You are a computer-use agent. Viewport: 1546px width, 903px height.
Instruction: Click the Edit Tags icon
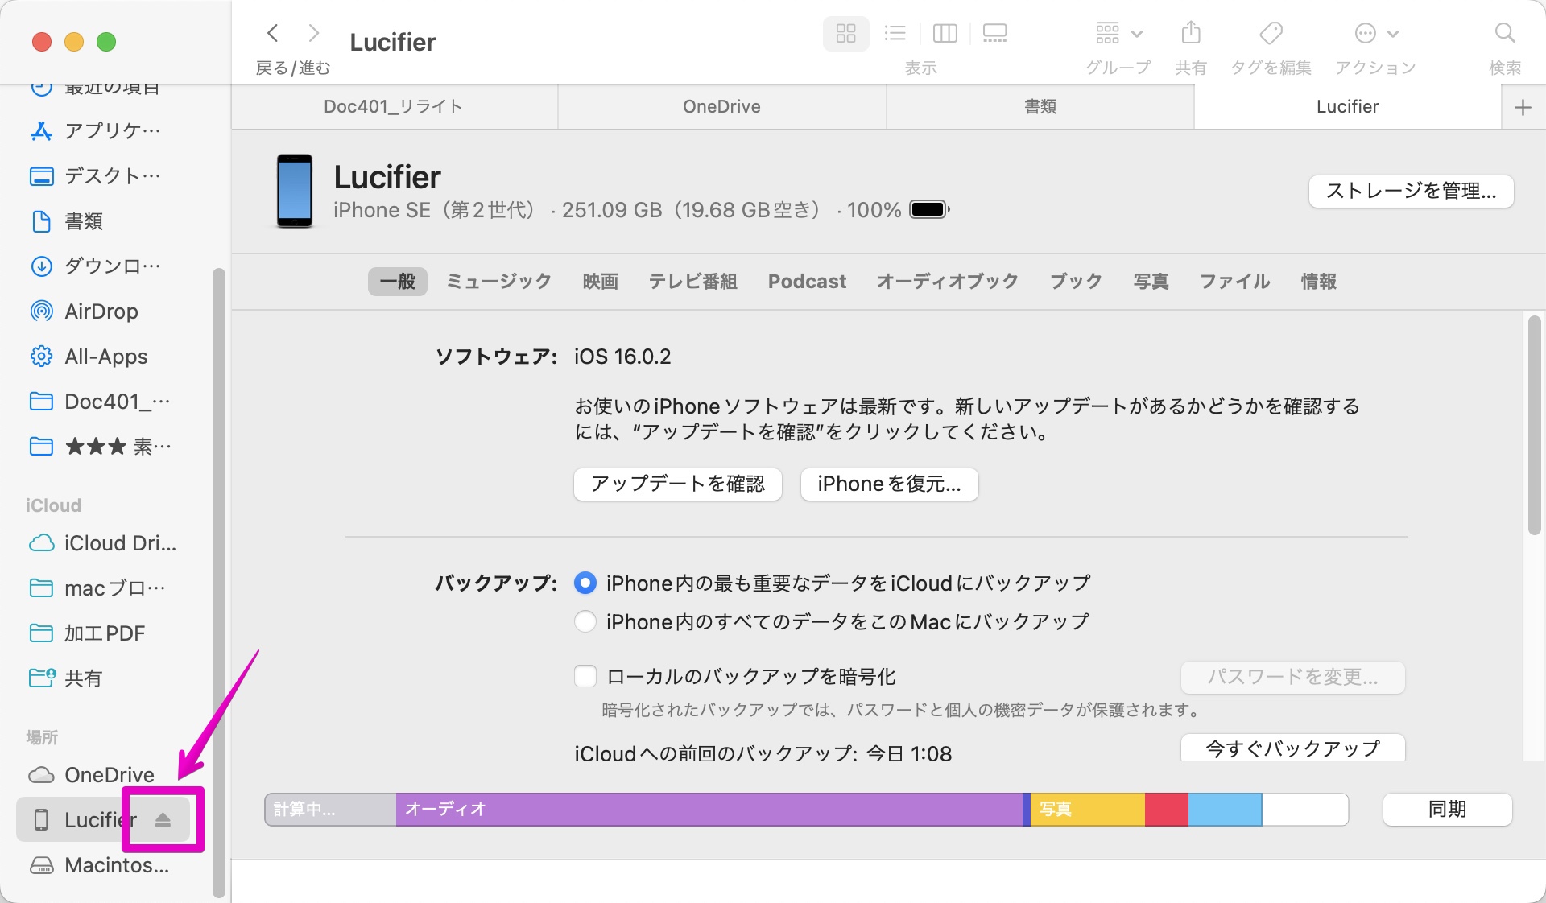(1271, 33)
